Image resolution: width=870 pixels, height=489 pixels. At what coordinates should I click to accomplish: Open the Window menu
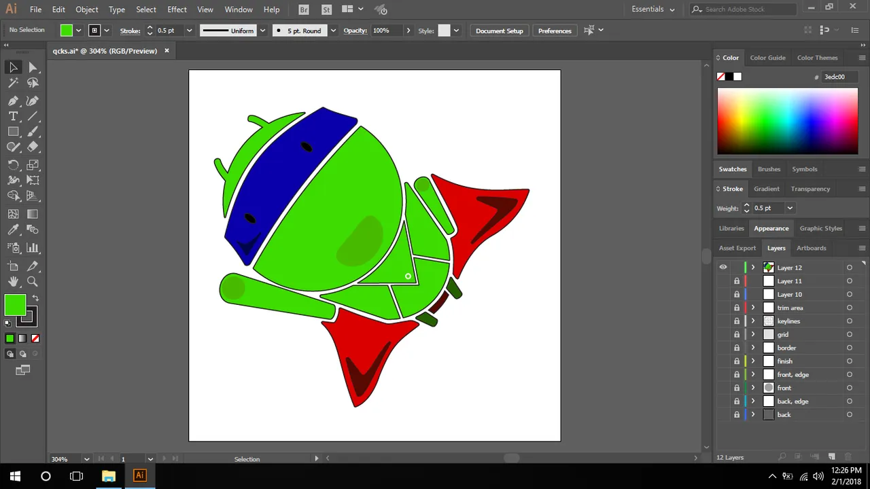click(239, 10)
